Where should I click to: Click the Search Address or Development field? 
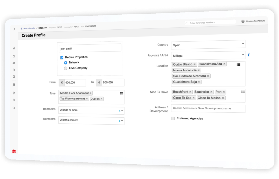point(208,108)
